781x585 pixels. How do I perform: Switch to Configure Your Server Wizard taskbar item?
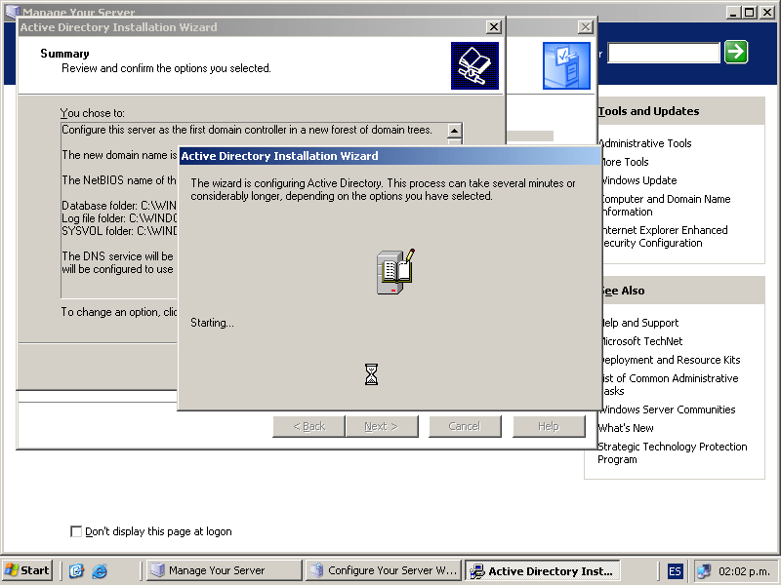tap(383, 571)
